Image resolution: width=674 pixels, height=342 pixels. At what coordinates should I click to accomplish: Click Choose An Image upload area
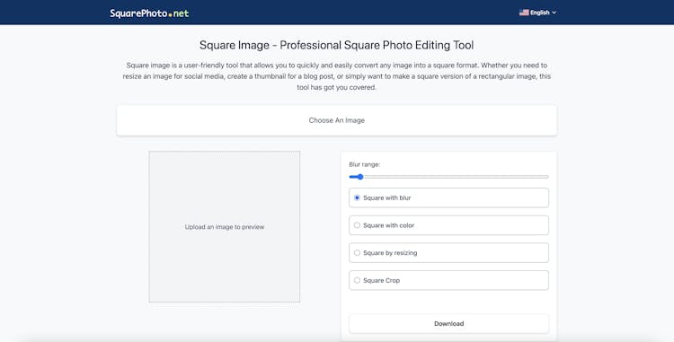[337, 120]
